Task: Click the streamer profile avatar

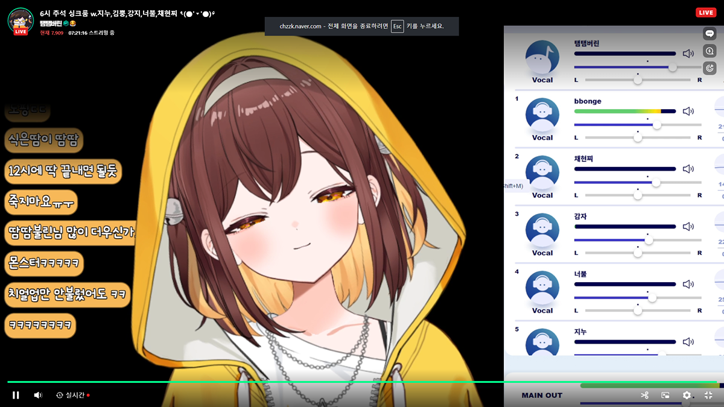Action: 20,21
